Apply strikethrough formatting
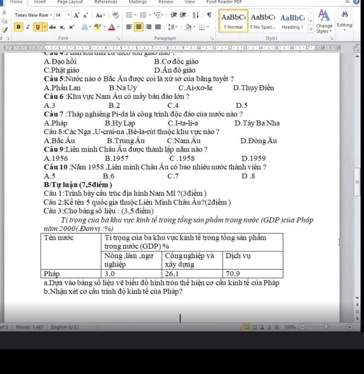The height and width of the screenshot is (374, 364). (52, 27)
